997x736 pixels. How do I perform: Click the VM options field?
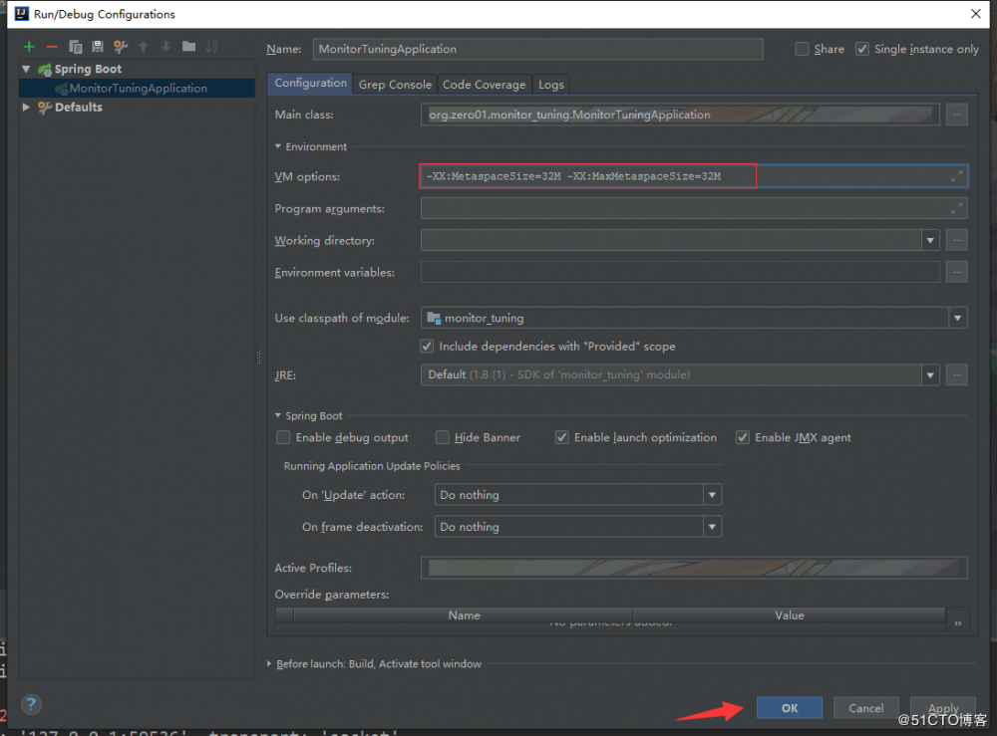coord(694,176)
